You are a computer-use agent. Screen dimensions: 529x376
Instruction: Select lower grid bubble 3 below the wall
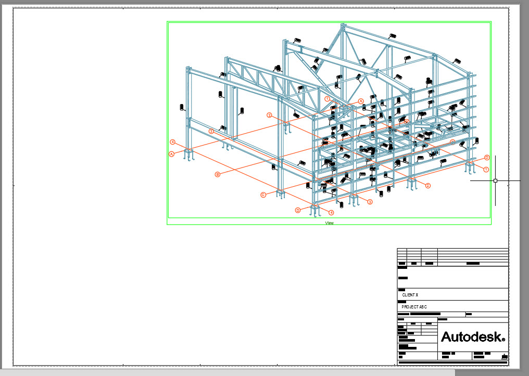370,202
